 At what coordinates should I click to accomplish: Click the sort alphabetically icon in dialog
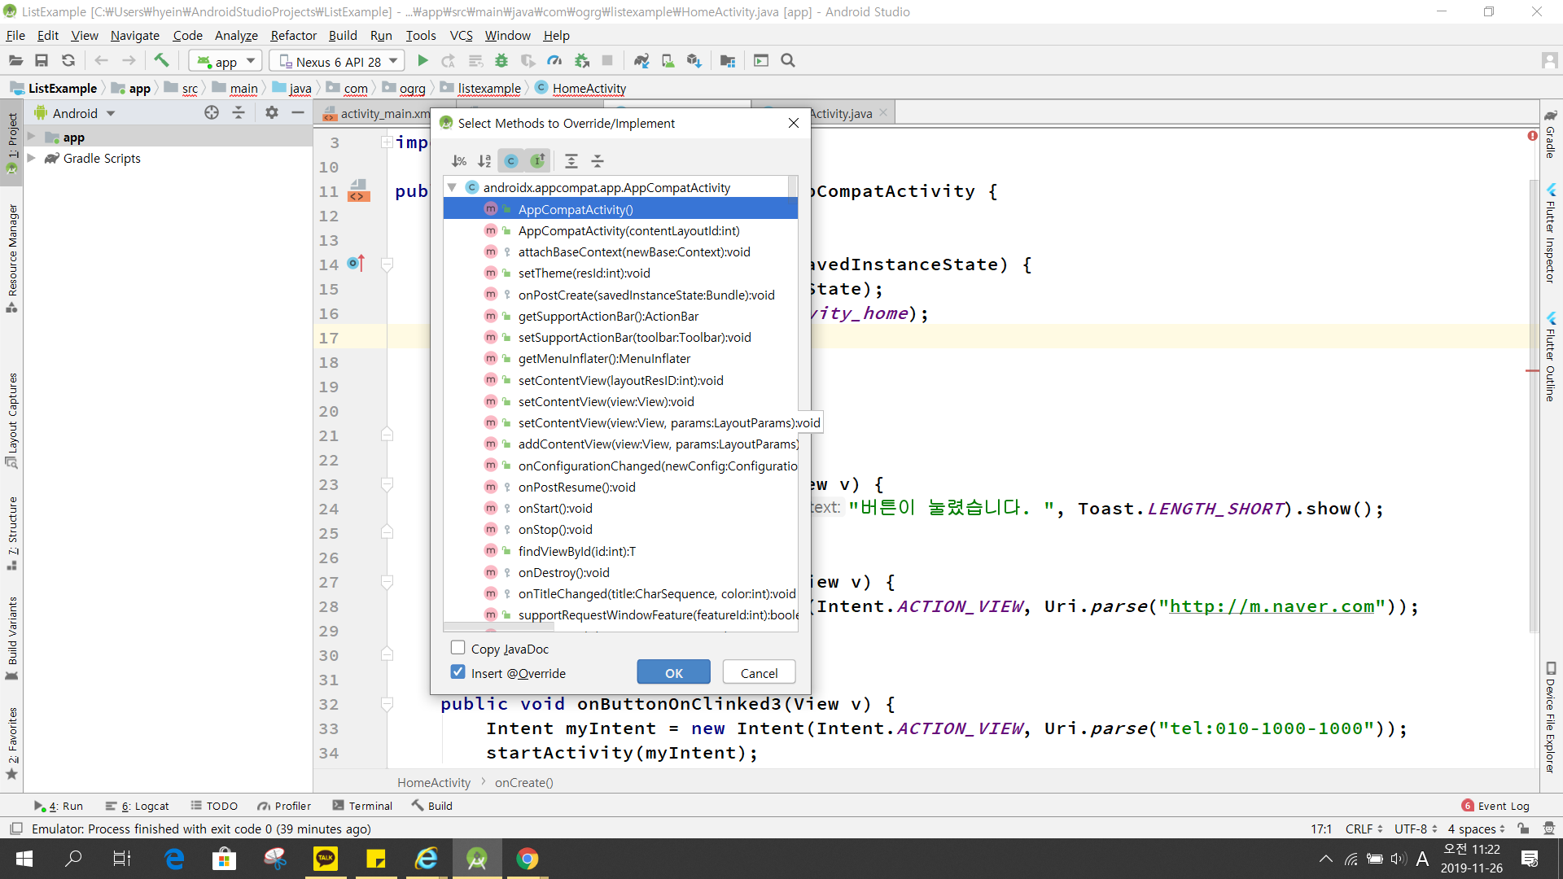click(484, 161)
